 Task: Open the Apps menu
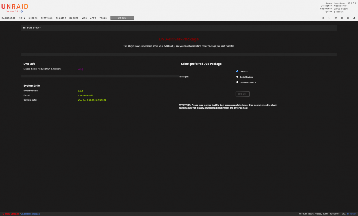93,18
